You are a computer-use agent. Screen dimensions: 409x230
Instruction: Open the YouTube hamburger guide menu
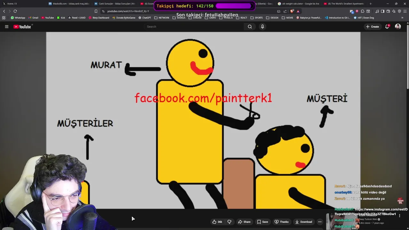(6, 27)
